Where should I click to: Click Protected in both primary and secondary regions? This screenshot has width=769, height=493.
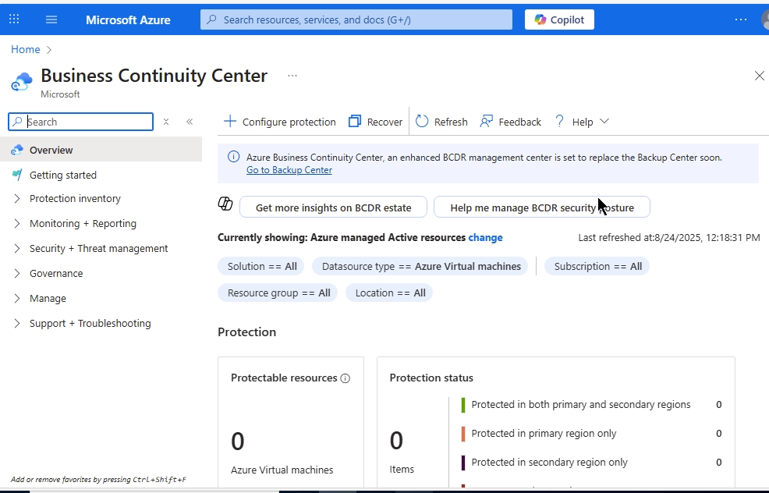(x=581, y=404)
